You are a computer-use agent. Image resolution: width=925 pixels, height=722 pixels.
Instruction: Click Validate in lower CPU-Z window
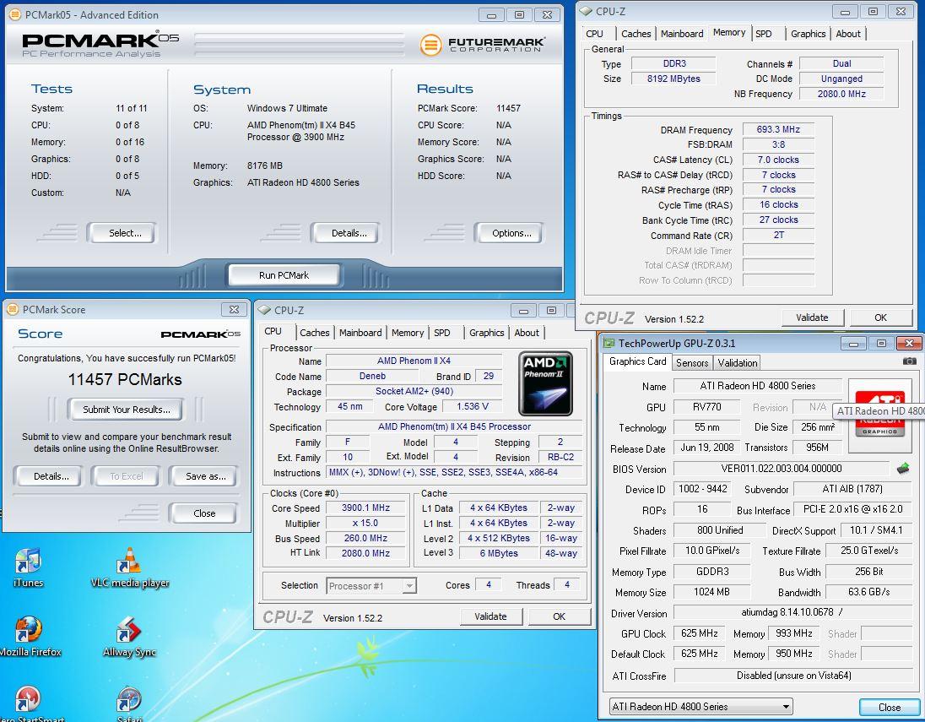(490, 616)
